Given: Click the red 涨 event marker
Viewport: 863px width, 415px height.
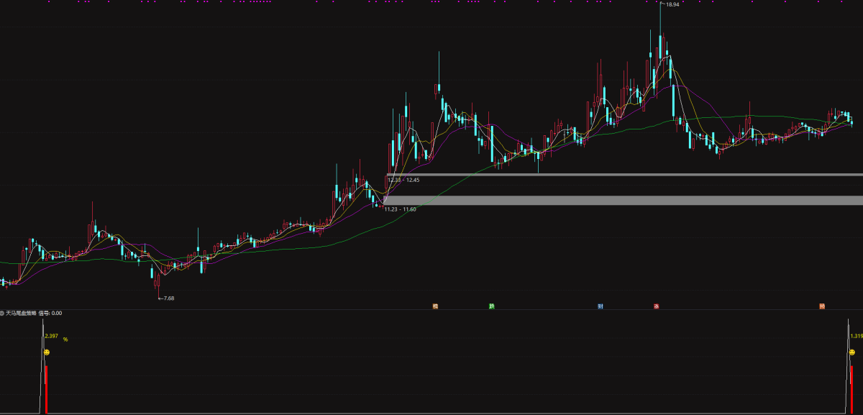Looking at the screenshot, I should (656, 306).
